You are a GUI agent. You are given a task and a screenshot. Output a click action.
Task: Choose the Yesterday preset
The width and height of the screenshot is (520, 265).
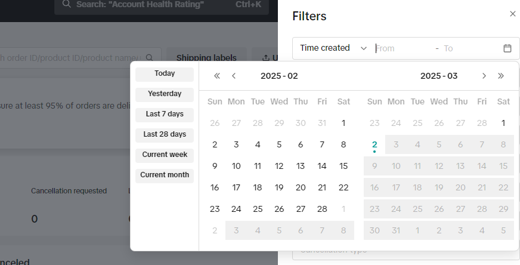pos(165,94)
